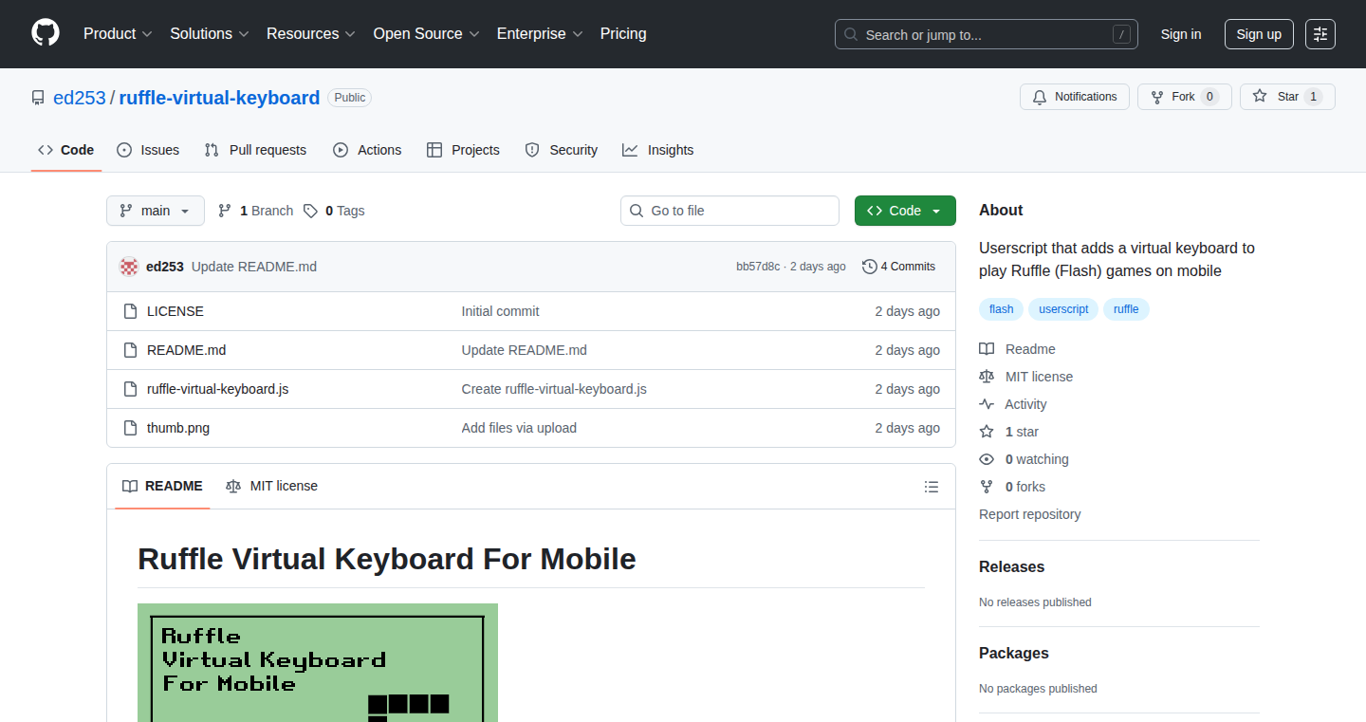This screenshot has width=1366, height=722.
Task: Open the README outline list icon
Action: [x=932, y=487]
